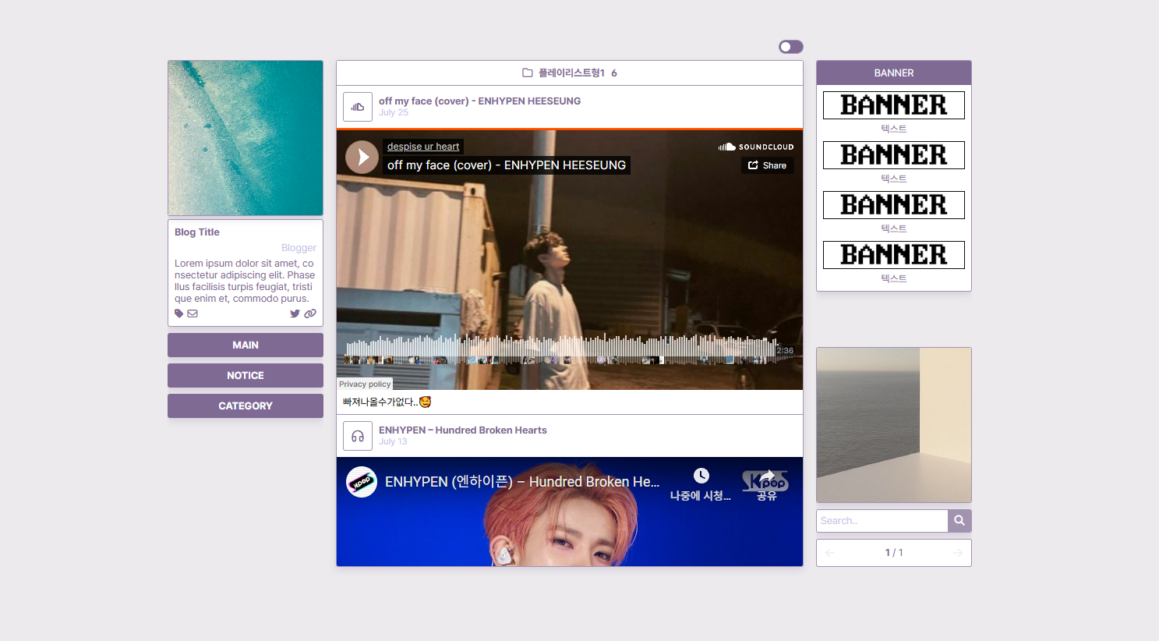
Task: Click the Lorem ipsum blog description text
Action: [245, 281]
